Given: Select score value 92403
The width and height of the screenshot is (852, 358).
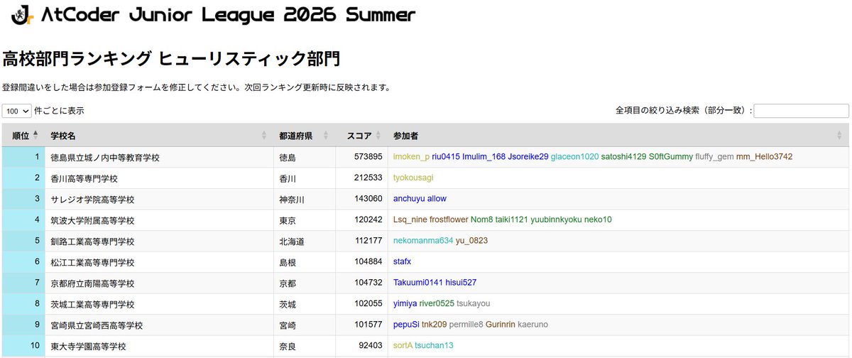Looking at the screenshot, I should [371, 346].
